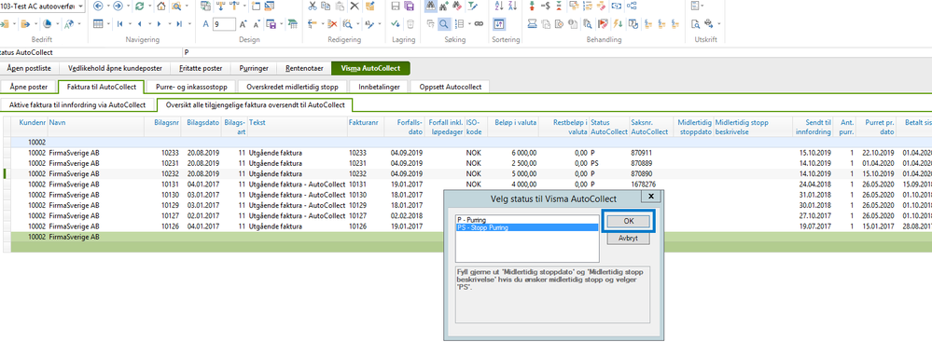Open Overskredet midlertidig stopp sub-tab
Viewport: 932px width, 342px height.
[x=292, y=87]
